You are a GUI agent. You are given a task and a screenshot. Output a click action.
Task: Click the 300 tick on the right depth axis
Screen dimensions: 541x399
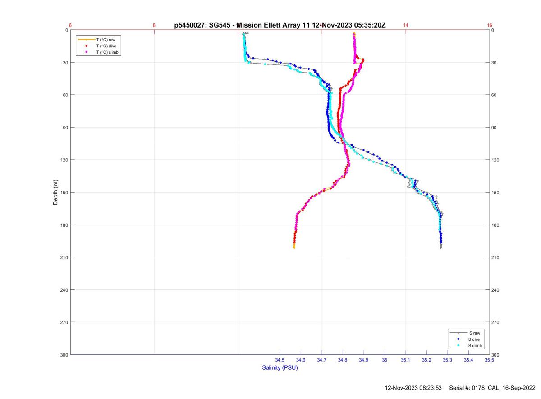[x=495, y=355]
